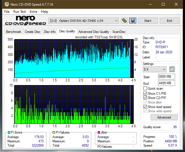Click the disc type DVD-R text

pyautogui.click(x=160, y=42)
